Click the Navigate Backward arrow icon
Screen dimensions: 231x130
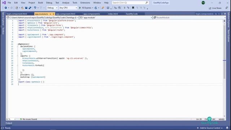(6, 8)
